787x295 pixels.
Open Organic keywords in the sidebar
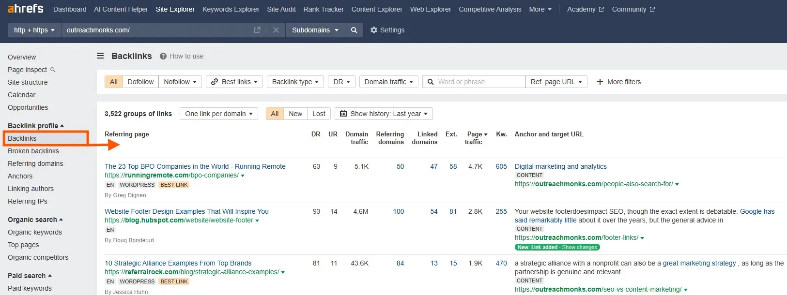pos(35,232)
